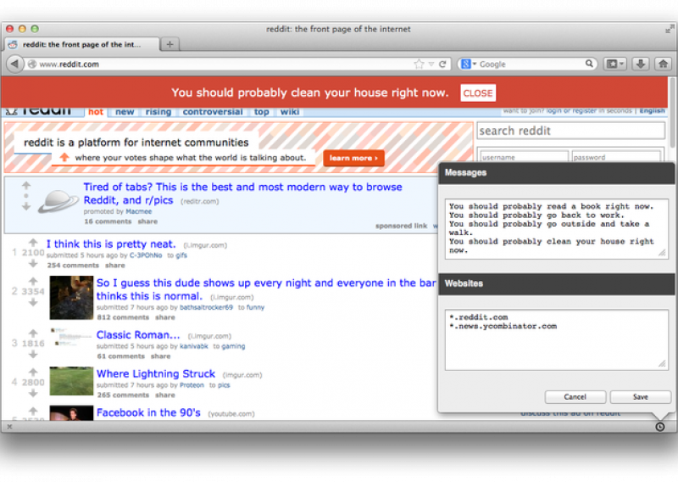Close the red reminder banner
The image size is (678, 482).
click(x=478, y=93)
